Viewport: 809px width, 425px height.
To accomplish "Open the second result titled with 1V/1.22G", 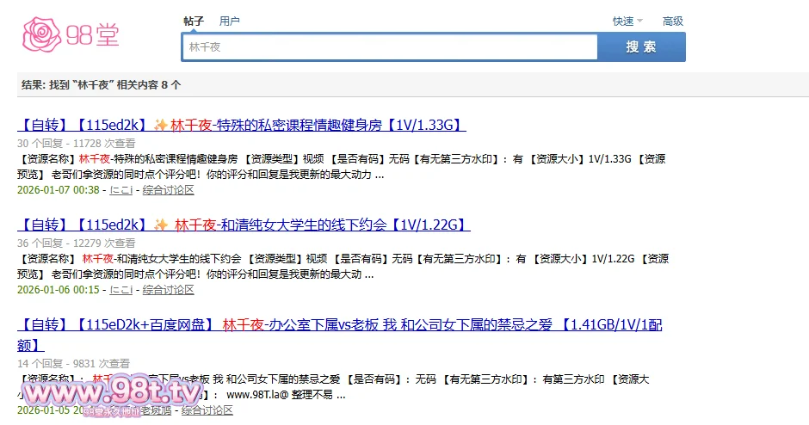I will click(244, 225).
